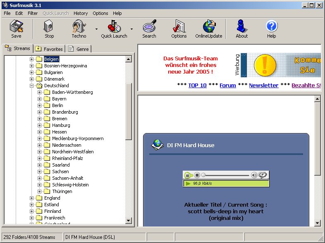The width and height of the screenshot is (325, 243).
Task: Click the 96,0 Kbit/s status bar in the player
Action: tap(226, 183)
